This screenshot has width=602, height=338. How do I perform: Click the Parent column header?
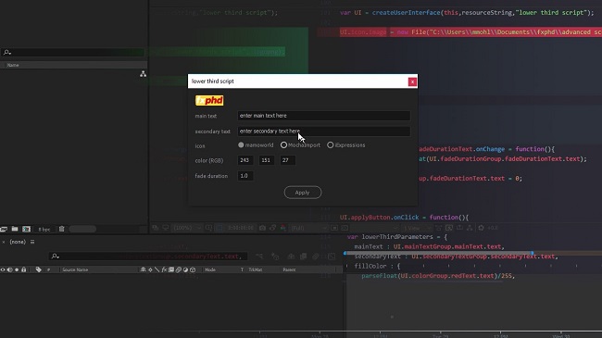tap(289, 269)
